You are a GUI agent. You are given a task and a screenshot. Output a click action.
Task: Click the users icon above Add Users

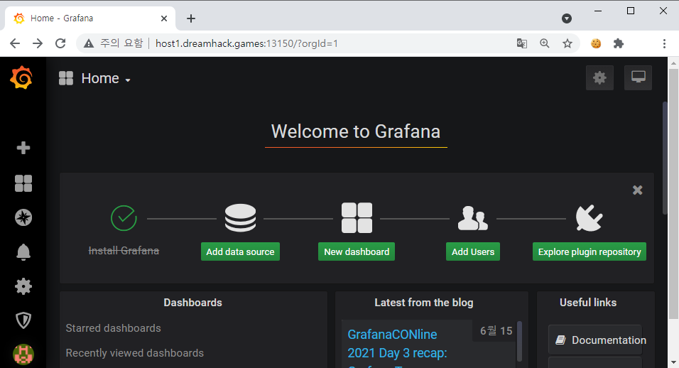pos(473,218)
